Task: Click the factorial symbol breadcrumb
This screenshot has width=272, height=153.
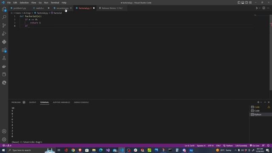Action: tap(58, 13)
